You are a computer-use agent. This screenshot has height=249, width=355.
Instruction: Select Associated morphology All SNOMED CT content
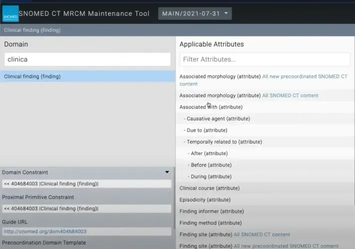pos(249,95)
